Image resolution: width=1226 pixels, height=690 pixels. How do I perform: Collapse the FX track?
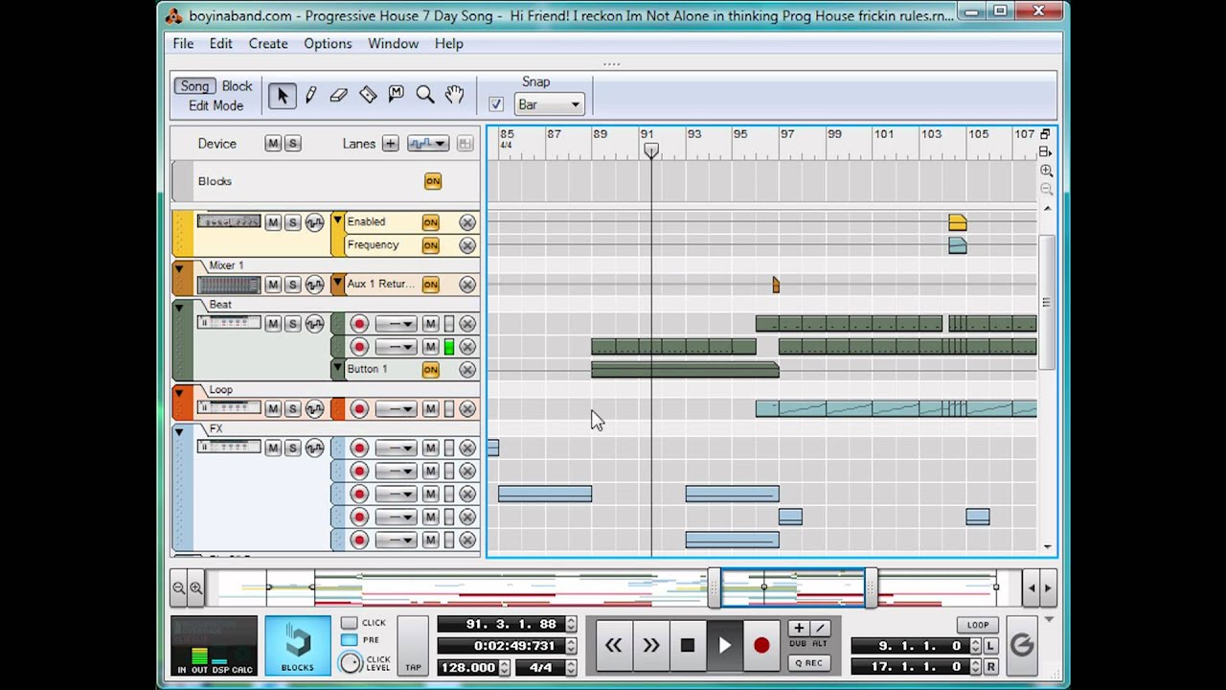[x=179, y=432]
